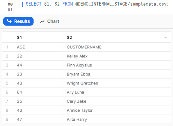This screenshot has width=173, height=126.
Task: Select the AGE cell
Action: tap(38, 47)
